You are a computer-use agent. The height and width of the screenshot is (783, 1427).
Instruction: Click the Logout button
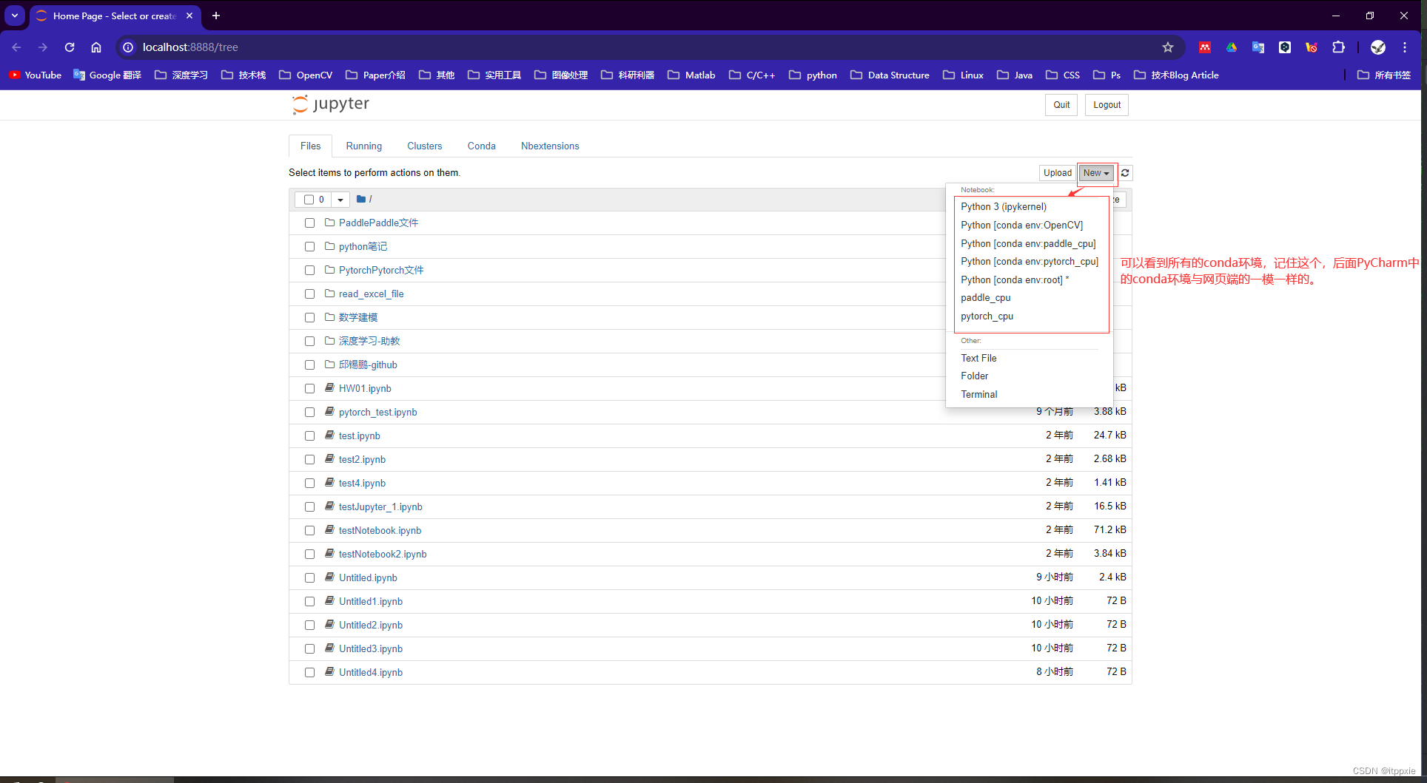coord(1106,104)
